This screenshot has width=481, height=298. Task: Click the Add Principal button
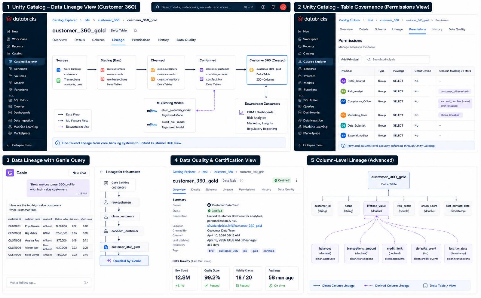pyautogui.click(x=350, y=60)
